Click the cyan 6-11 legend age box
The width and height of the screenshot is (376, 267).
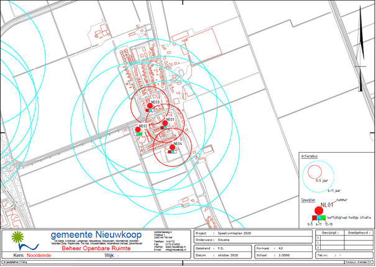click(x=318, y=217)
